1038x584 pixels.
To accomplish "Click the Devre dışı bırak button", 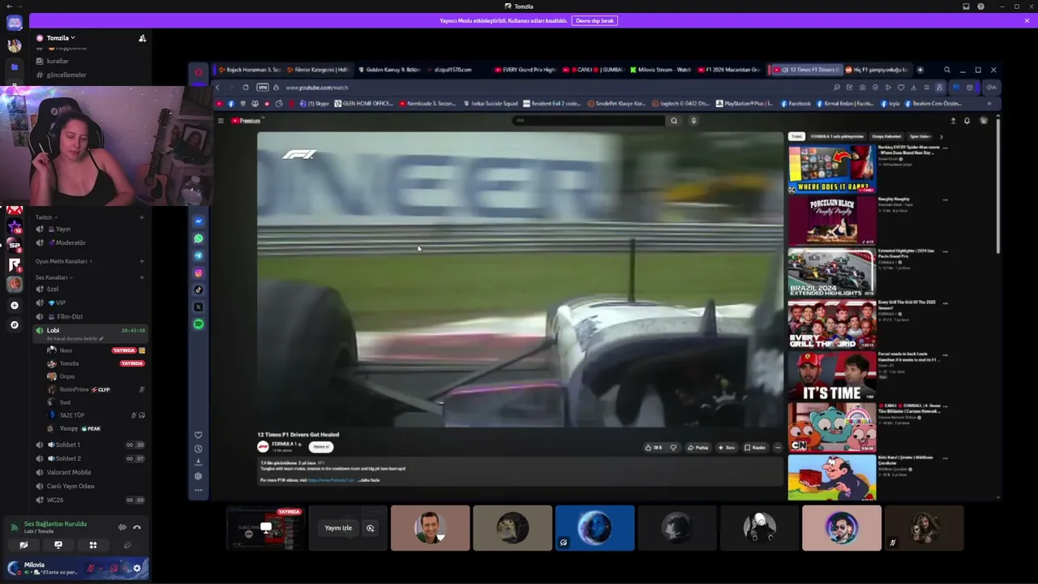I will (594, 20).
